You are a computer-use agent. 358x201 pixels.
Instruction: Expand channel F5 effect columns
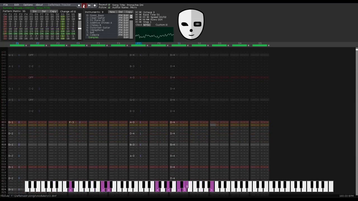coord(107,45)
